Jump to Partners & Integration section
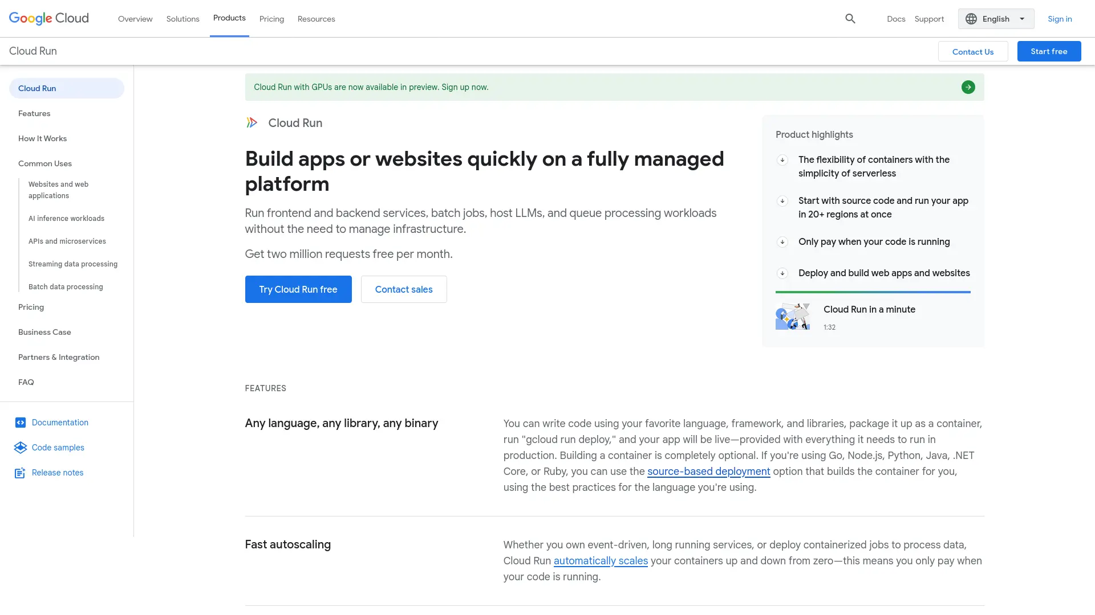1095x615 pixels. (x=59, y=357)
